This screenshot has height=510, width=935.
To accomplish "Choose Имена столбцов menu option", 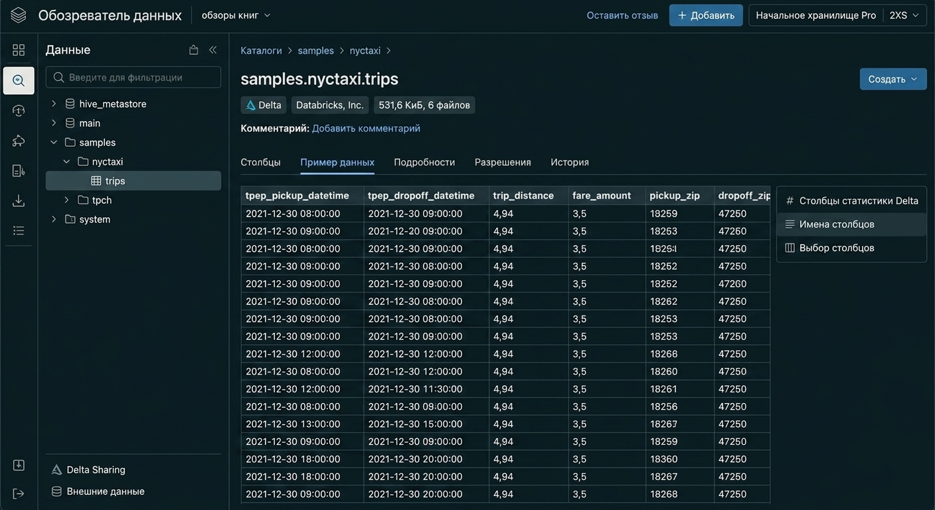I will pos(851,224).
